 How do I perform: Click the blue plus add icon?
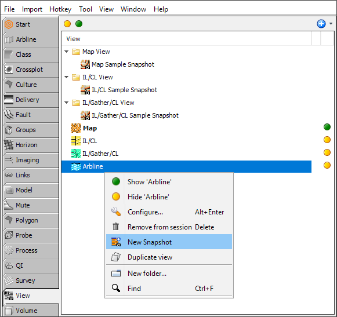click(x=321, y=24)
